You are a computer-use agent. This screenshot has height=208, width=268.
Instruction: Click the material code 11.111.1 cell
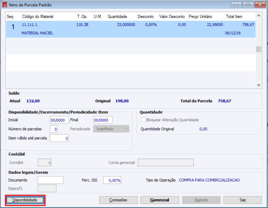point(30,25)
